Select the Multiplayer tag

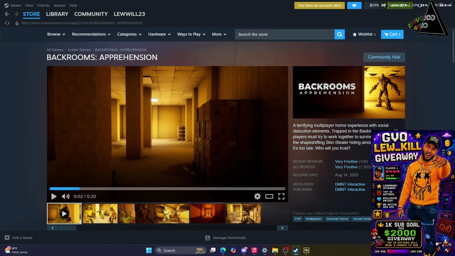coord(314,219)
